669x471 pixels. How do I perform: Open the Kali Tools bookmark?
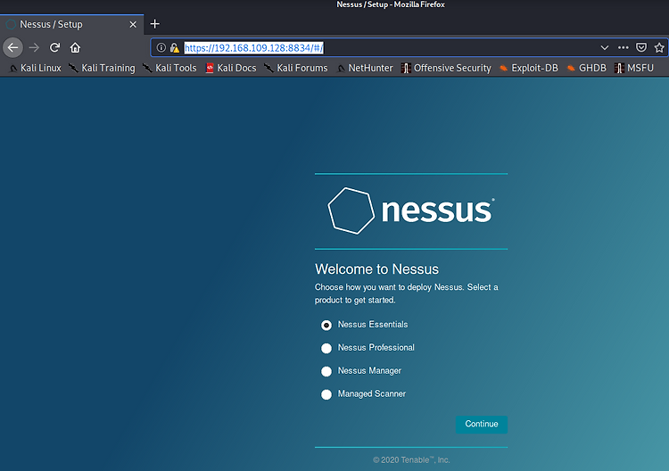pyautogui.click(x=169, y=68)
